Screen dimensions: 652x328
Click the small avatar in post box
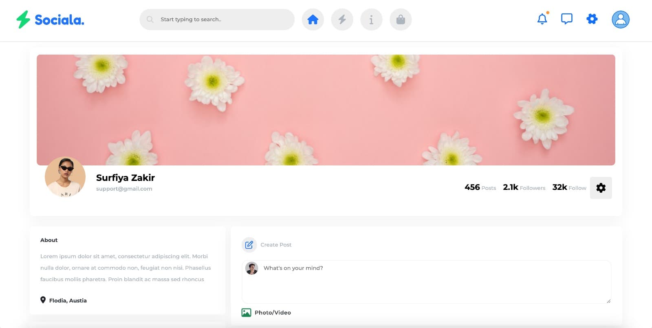click(252, 268)
